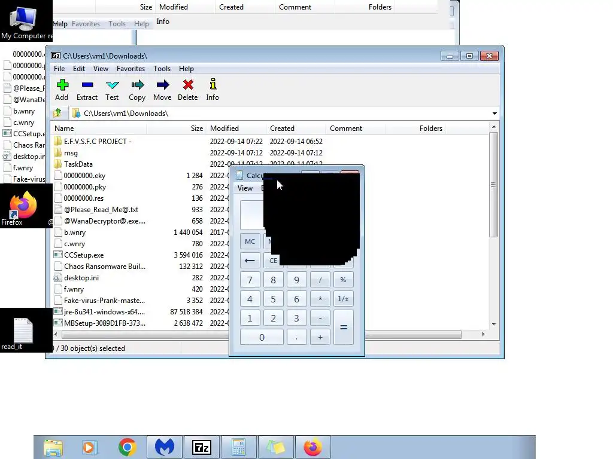Click horizontal scrollbar right arrow
Viewport: 613px width, 459px height.
(483, 335)
